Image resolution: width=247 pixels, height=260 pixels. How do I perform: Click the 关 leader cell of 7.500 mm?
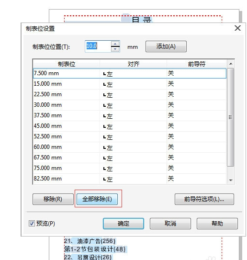click(196, 73)
